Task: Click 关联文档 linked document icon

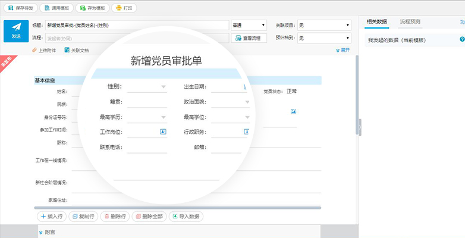Action: pos(67,51)
